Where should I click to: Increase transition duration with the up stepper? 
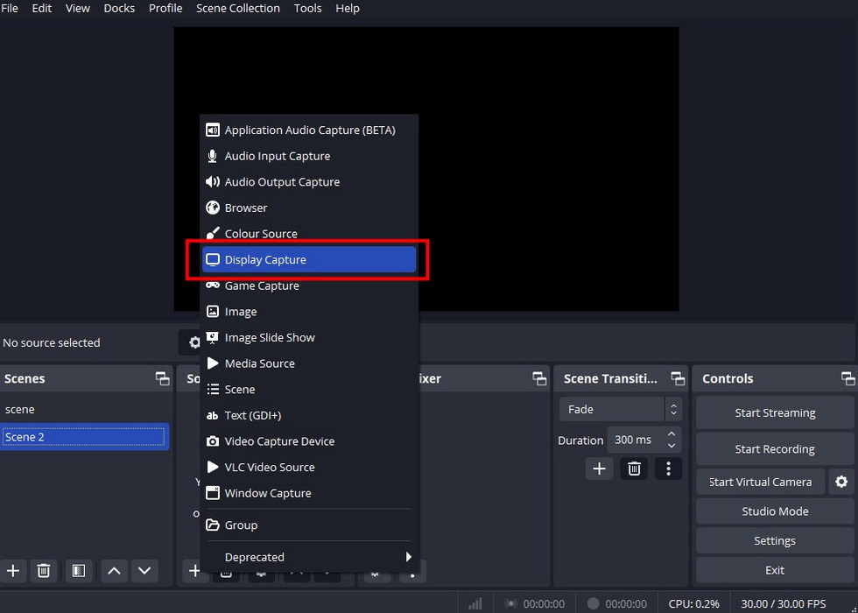pyautogui.click(x=671, y=434)
